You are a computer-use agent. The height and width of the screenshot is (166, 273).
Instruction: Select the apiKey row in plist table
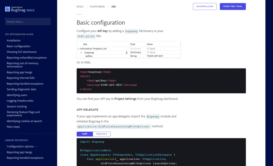coord(129,56)
